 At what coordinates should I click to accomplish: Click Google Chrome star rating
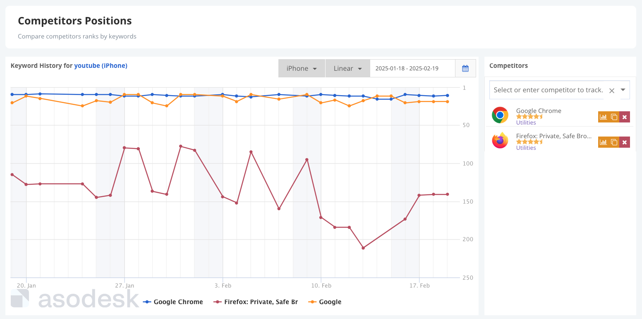(x=529, y=117)
